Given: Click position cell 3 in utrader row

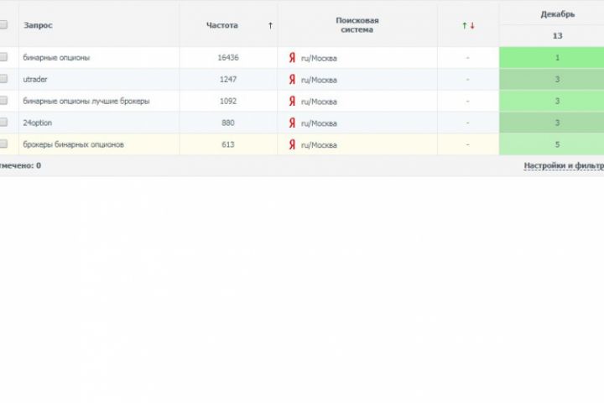Looking at the screenshot, I should tap(552, 80).
